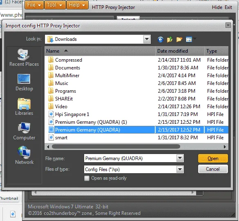Select the Programs folder icon
Screen dimensions: 239x221
pos(51,91)
